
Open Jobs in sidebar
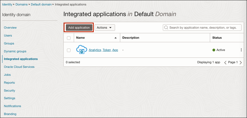point(7,75)
